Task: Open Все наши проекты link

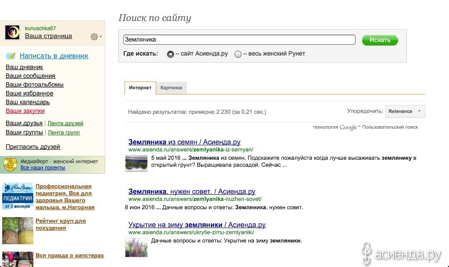Action: tap(43, 168)
